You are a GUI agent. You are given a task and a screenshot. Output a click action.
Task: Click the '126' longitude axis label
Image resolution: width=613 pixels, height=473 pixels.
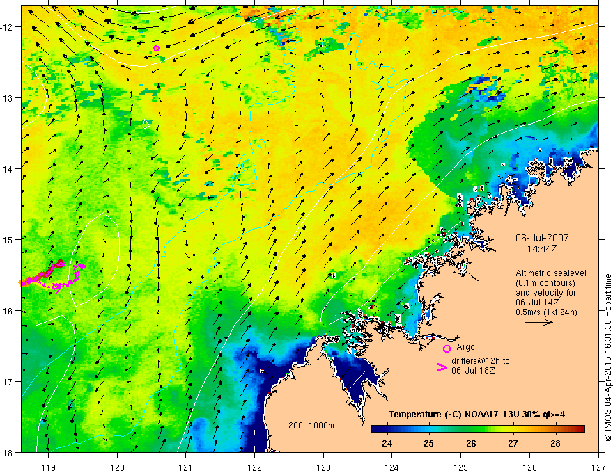[x=529, y=467]
